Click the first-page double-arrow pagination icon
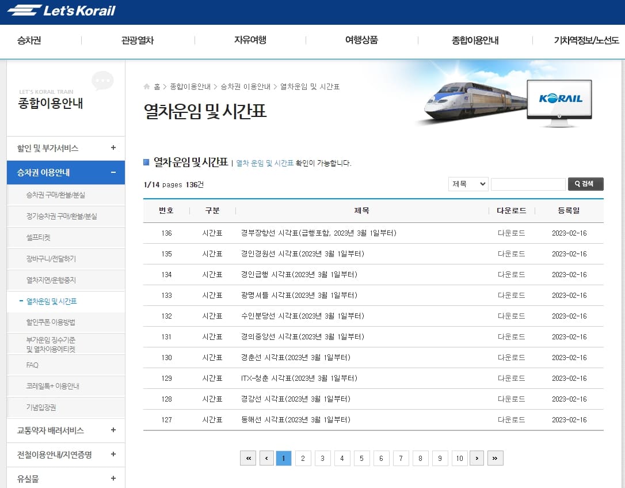Viewport: 625px width, 488px height. click(x=248, y=457)
